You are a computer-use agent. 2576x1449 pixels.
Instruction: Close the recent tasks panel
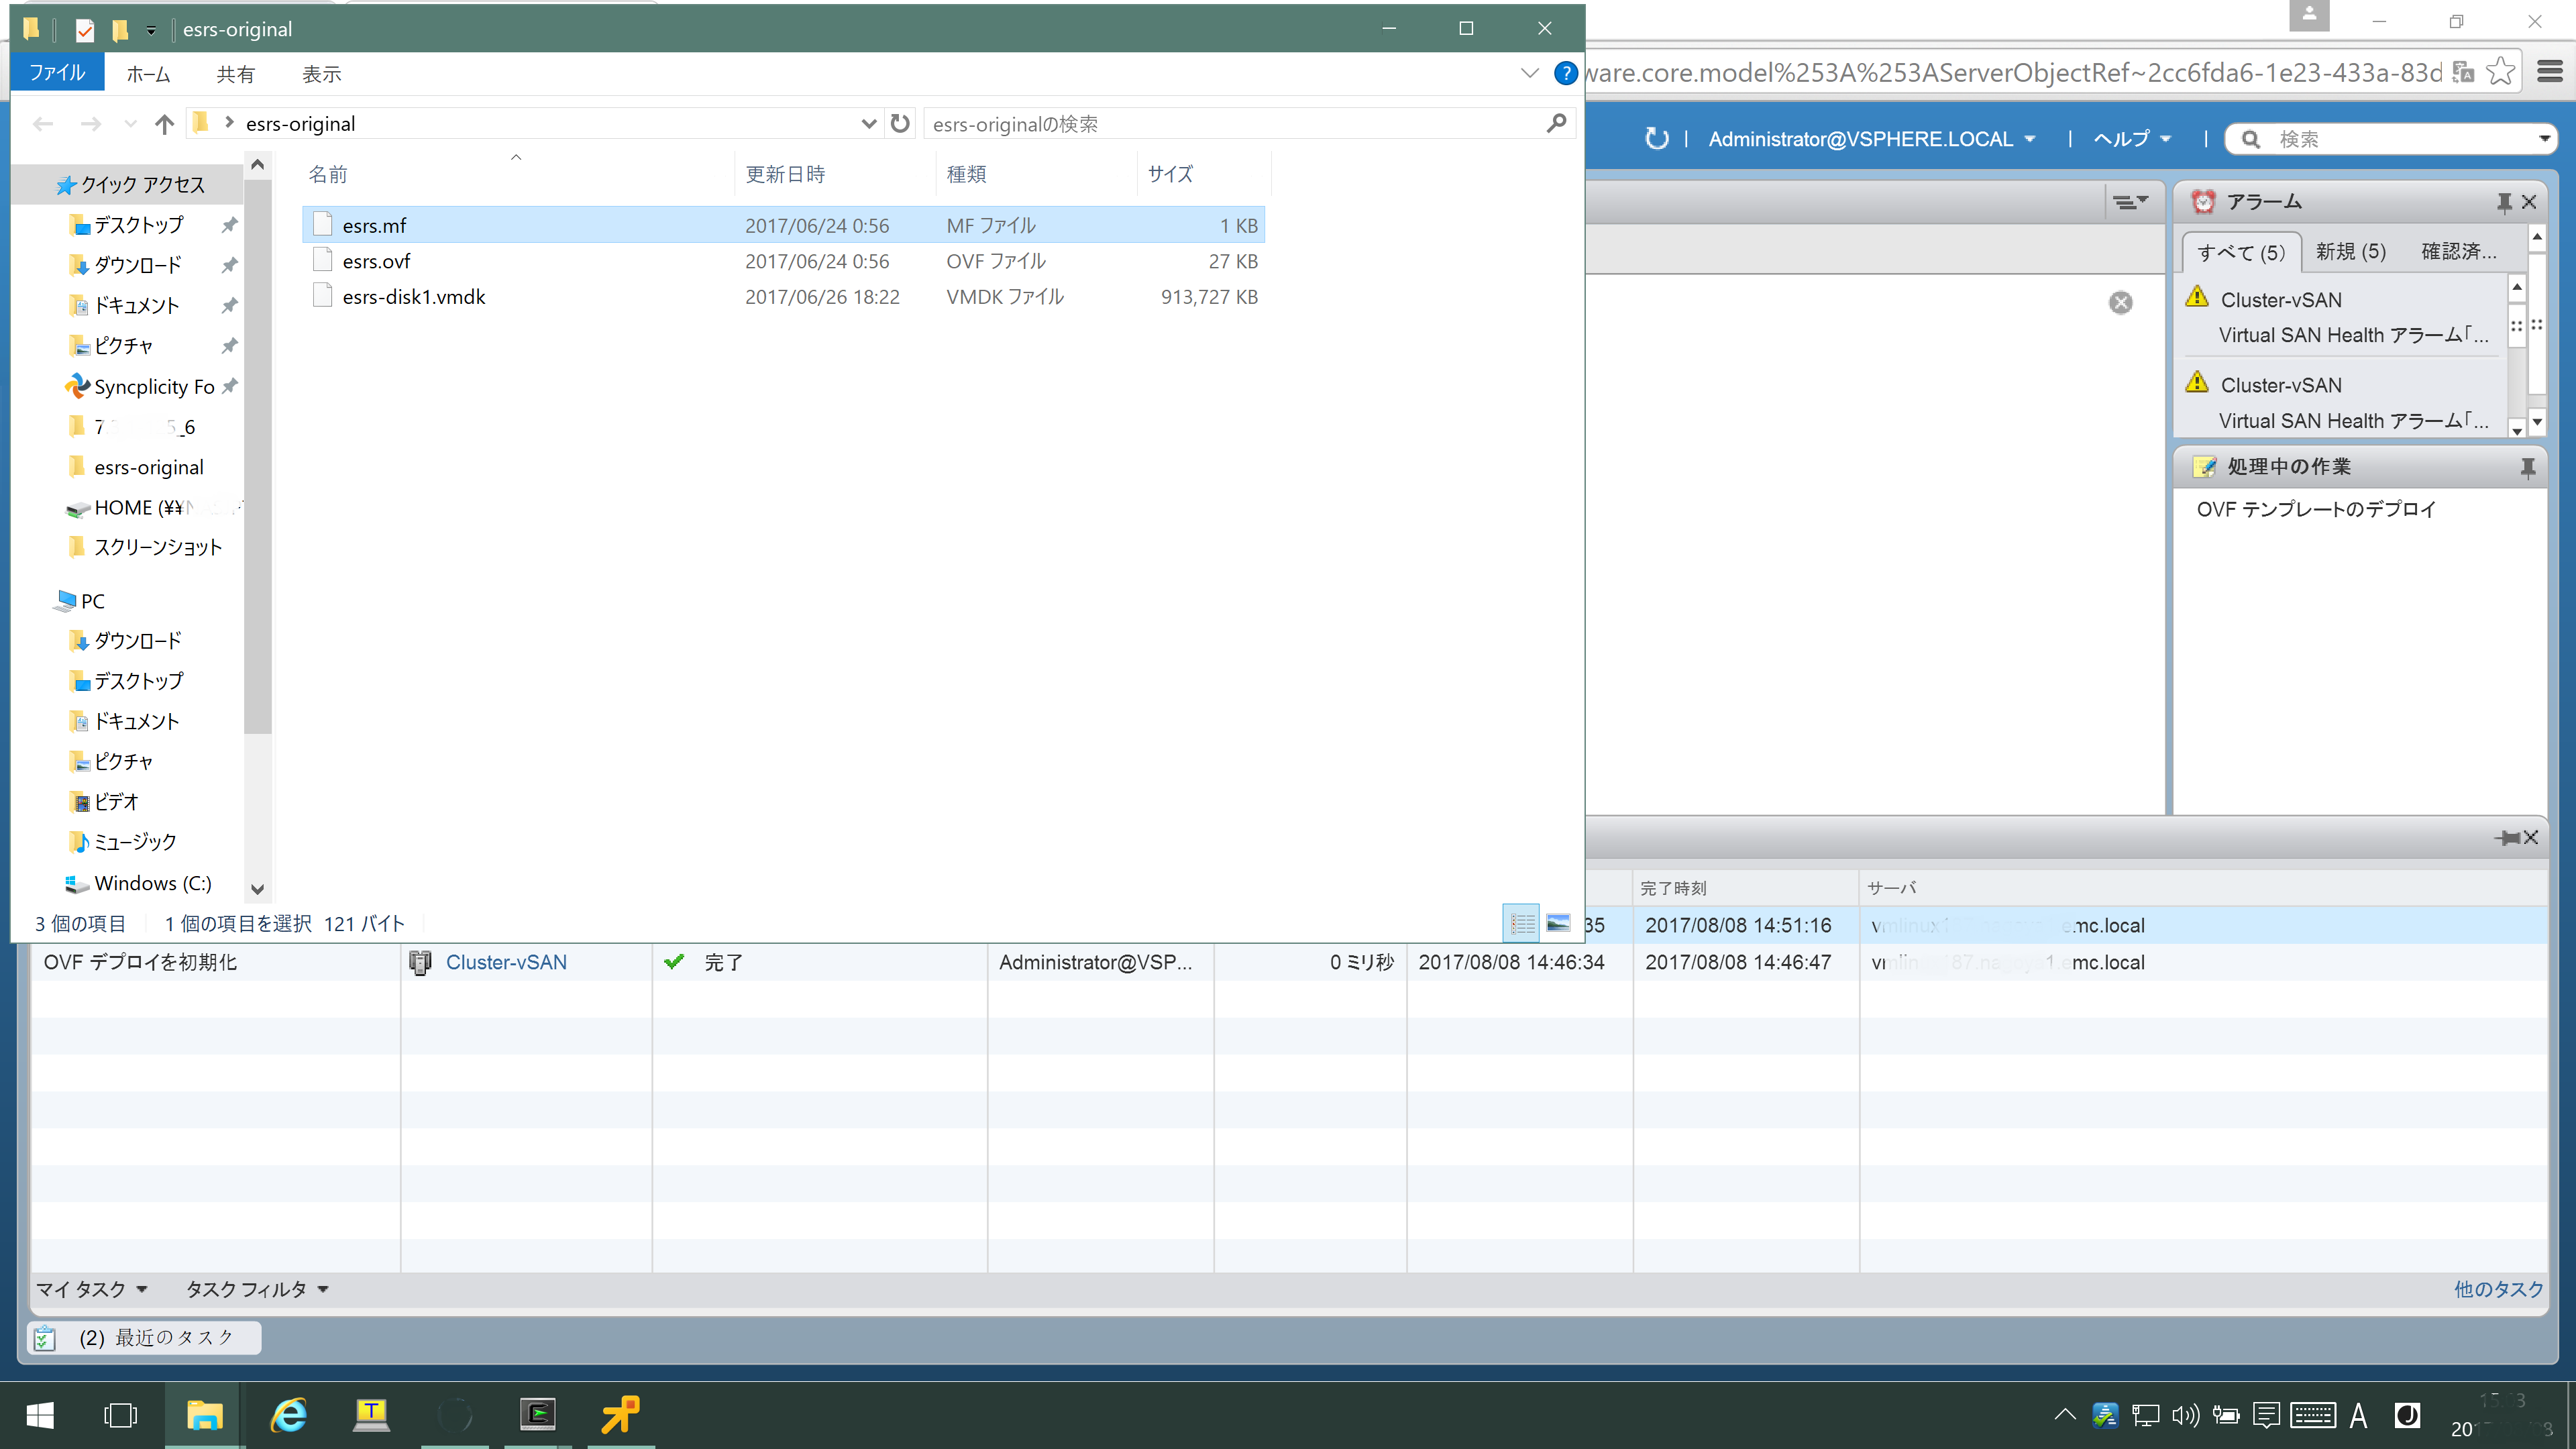pos(2531,837)
